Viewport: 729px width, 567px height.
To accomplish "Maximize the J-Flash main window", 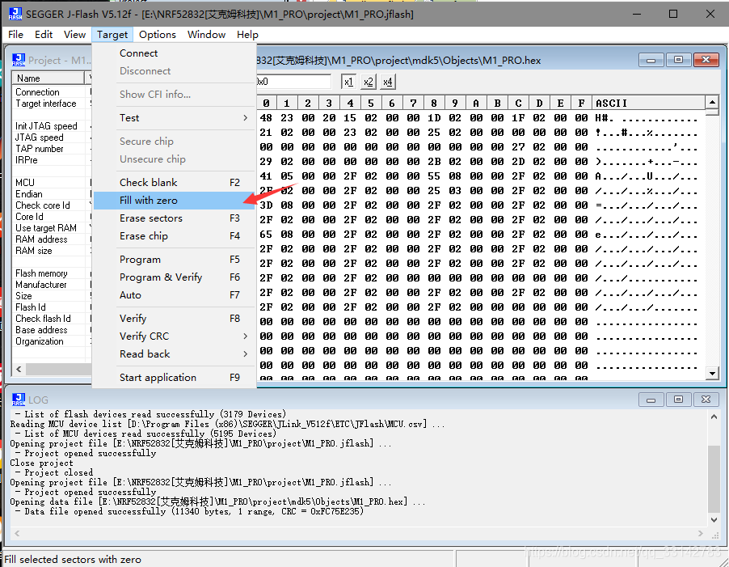I will pyautogui.click(x=672, y=14).
